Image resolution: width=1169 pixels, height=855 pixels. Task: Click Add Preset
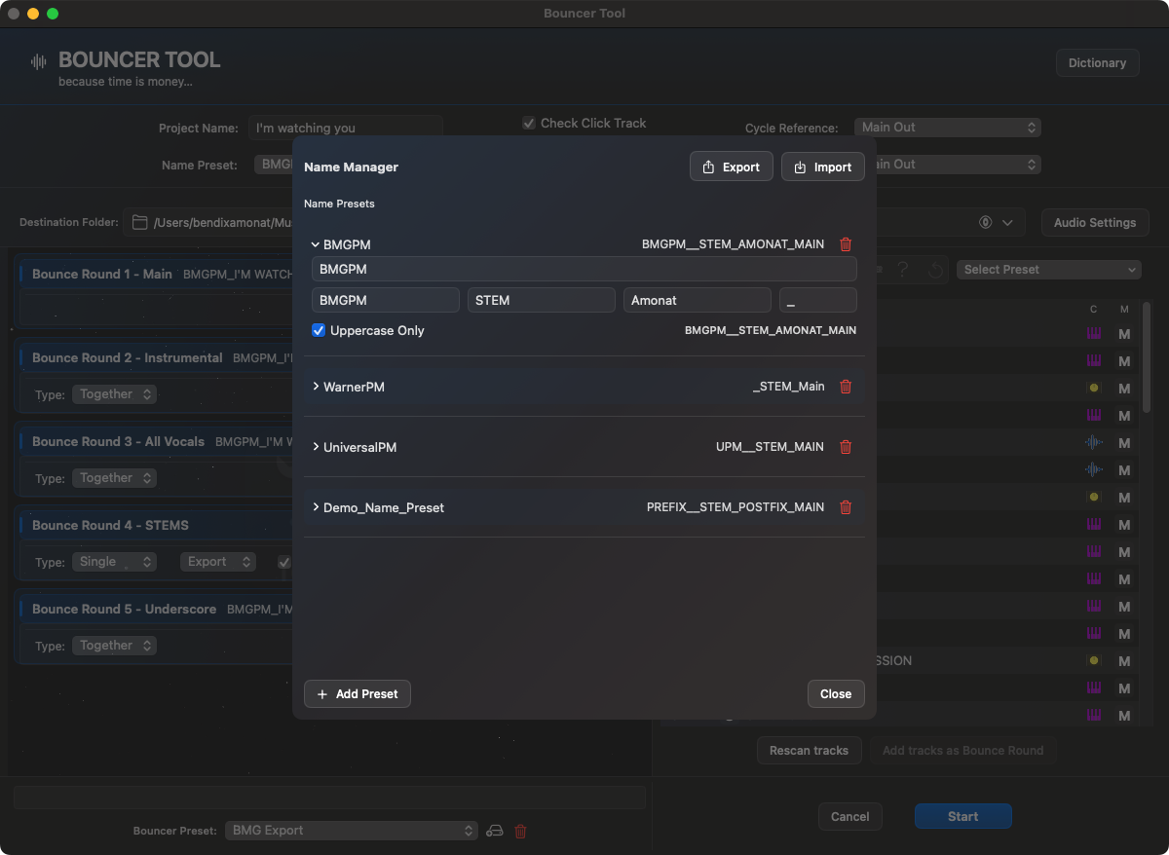click(358, 693)
